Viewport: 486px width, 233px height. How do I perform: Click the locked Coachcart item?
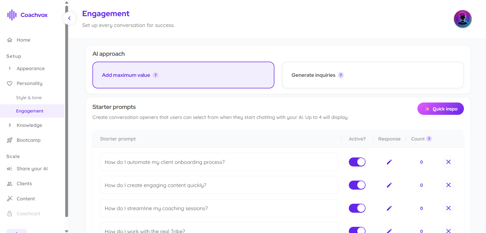click(29, 214)
